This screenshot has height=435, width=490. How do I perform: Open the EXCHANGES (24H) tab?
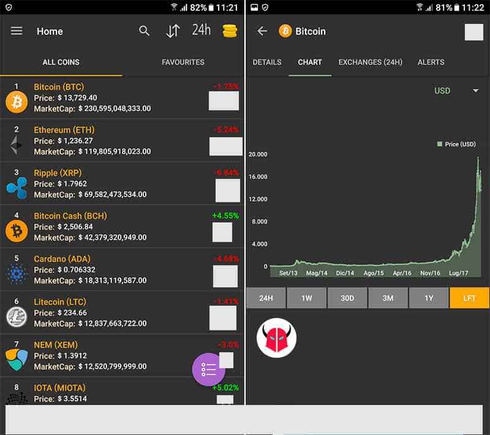click(x=371, y=62)
